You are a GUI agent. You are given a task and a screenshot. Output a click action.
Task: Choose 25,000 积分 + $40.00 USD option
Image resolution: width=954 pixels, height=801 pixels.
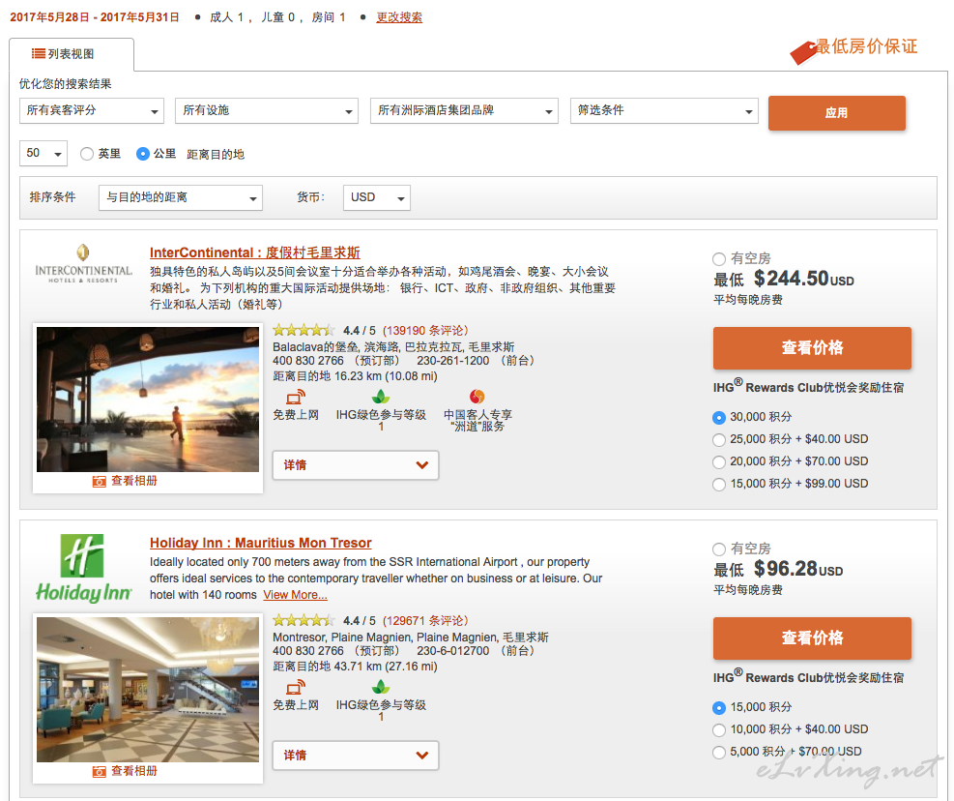pyautogui.click(x=719, y=440)
